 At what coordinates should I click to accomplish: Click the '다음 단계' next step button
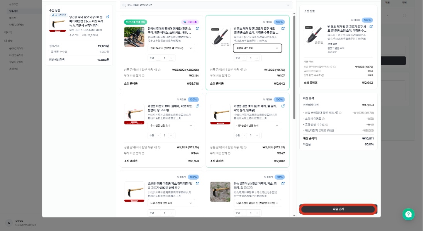(338, 209)
